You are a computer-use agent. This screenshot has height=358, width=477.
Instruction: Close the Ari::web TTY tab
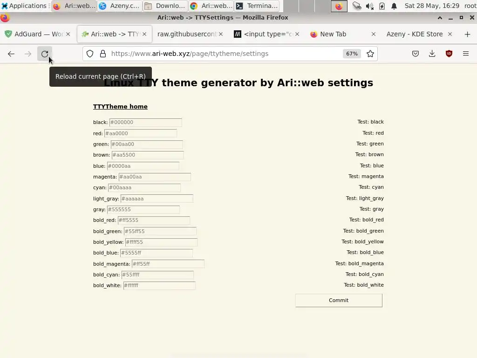(144, 34)
